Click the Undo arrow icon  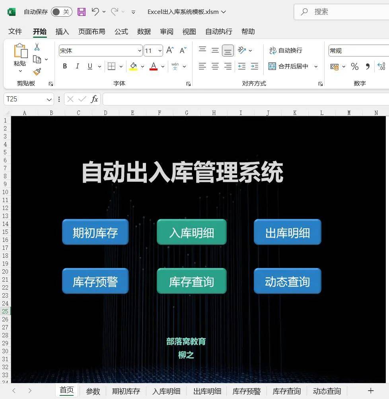95,12
